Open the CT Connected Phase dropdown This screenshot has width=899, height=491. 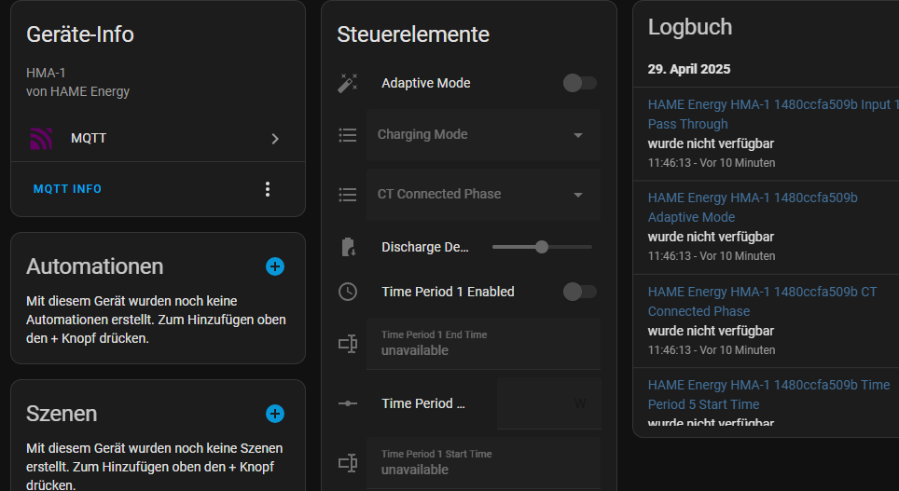[483, 195]
